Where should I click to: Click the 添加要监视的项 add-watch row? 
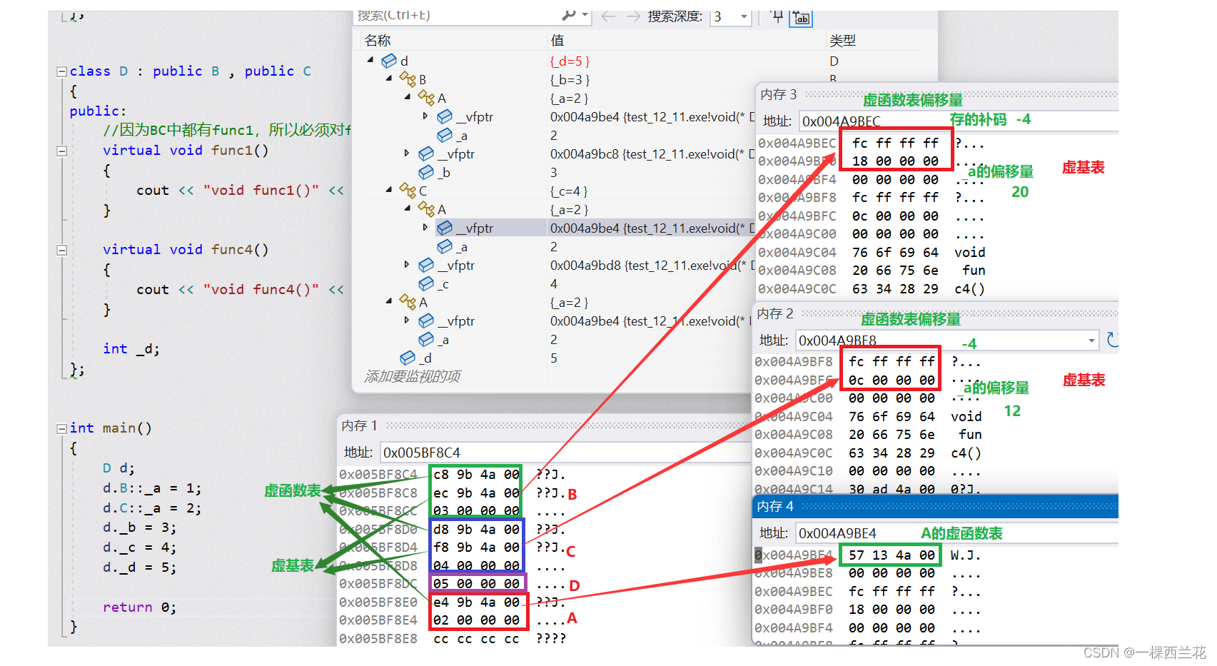point(413,376)
